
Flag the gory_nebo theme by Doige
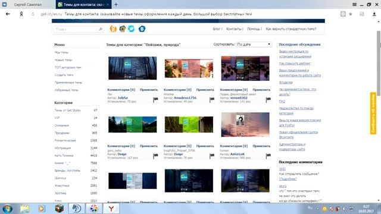(155, 156)
